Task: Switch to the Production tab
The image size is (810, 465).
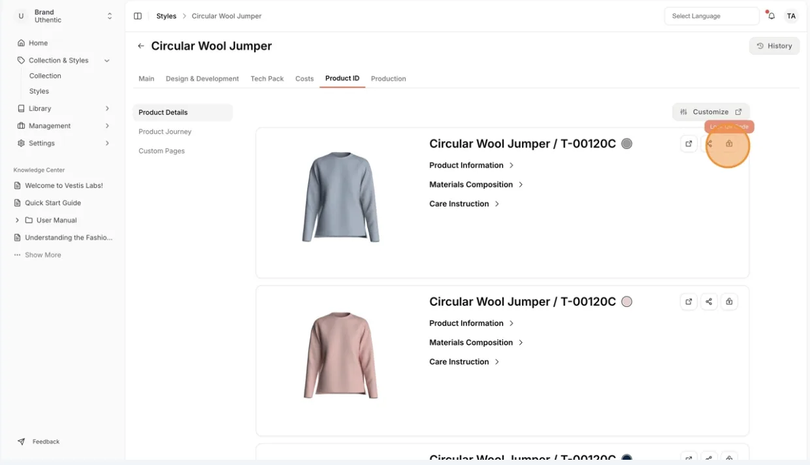Action: 389,79
